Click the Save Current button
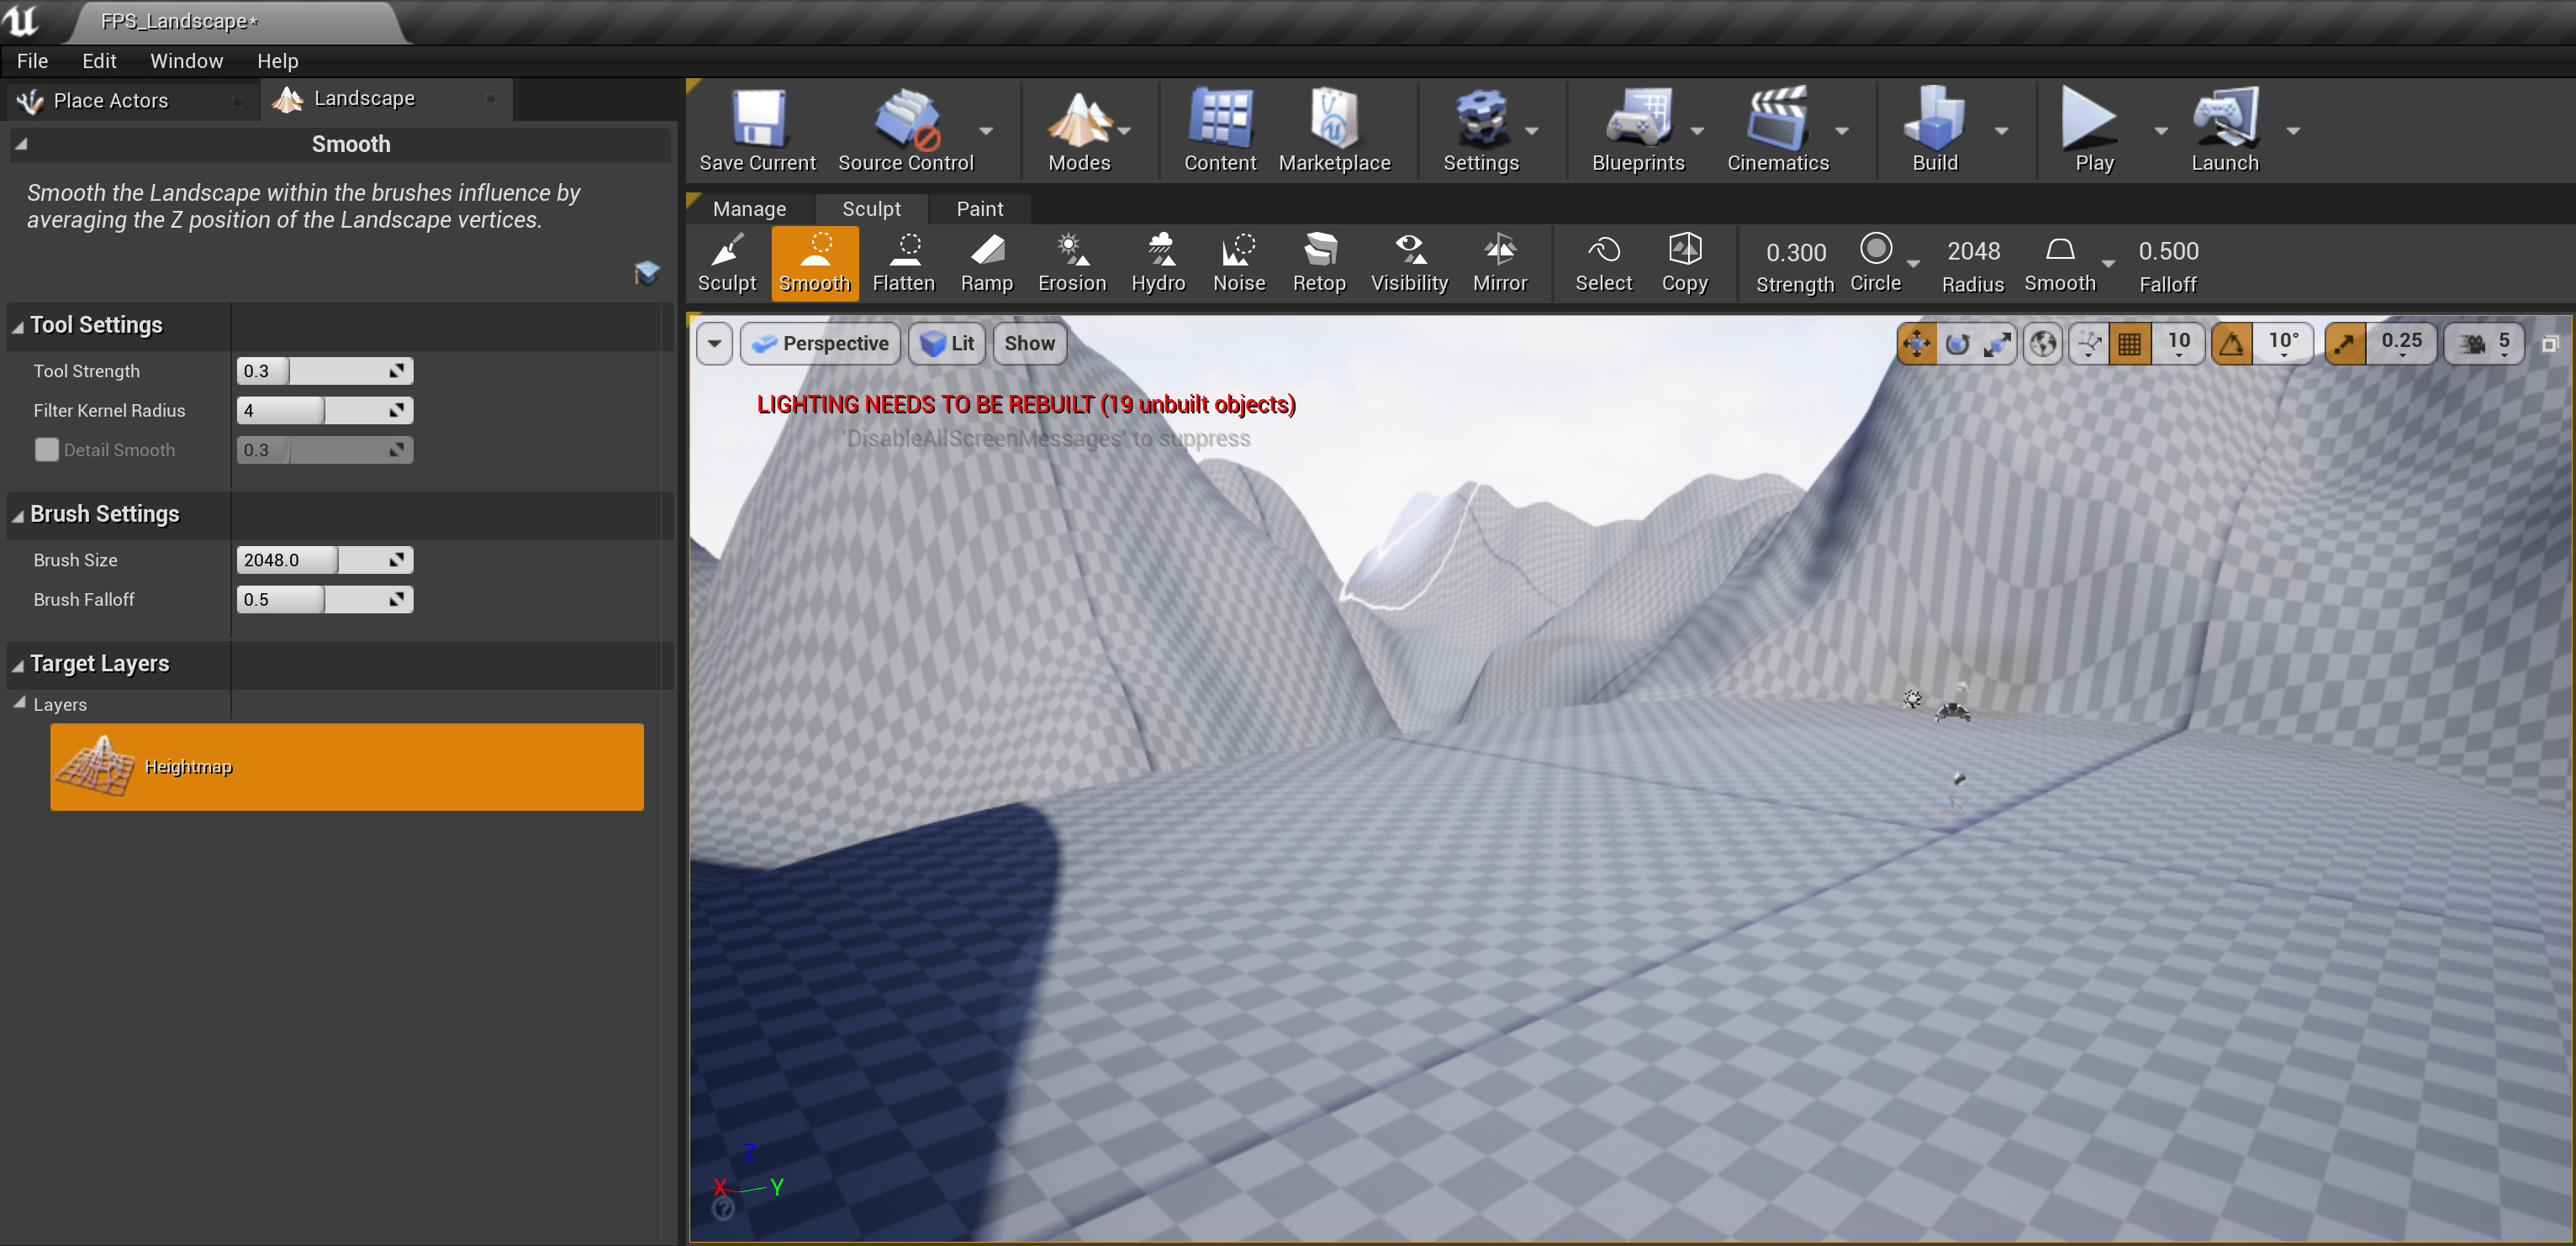This screenshot has height=1246, width=2576. 757,130
